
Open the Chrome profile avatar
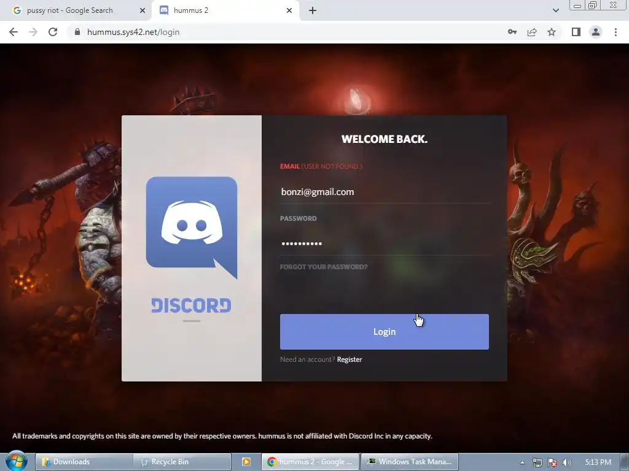[x=596, y=32]
